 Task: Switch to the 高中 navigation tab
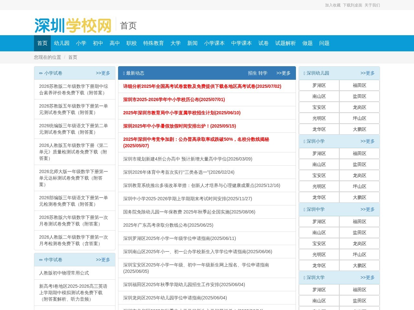click(114, 43)
